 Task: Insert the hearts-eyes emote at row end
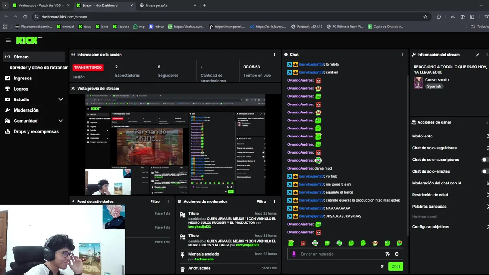tap(399, 243)
